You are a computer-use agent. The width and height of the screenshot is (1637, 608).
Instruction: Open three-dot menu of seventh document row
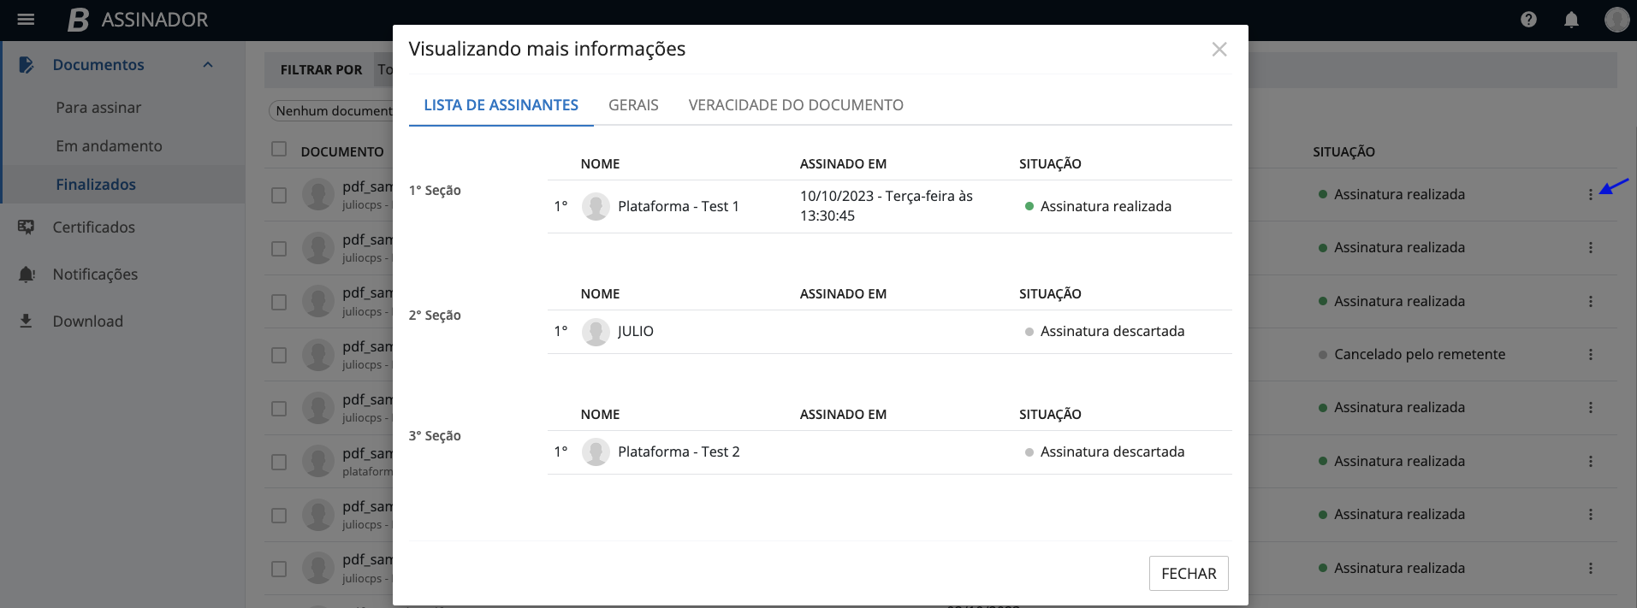tap(1591, 515)
